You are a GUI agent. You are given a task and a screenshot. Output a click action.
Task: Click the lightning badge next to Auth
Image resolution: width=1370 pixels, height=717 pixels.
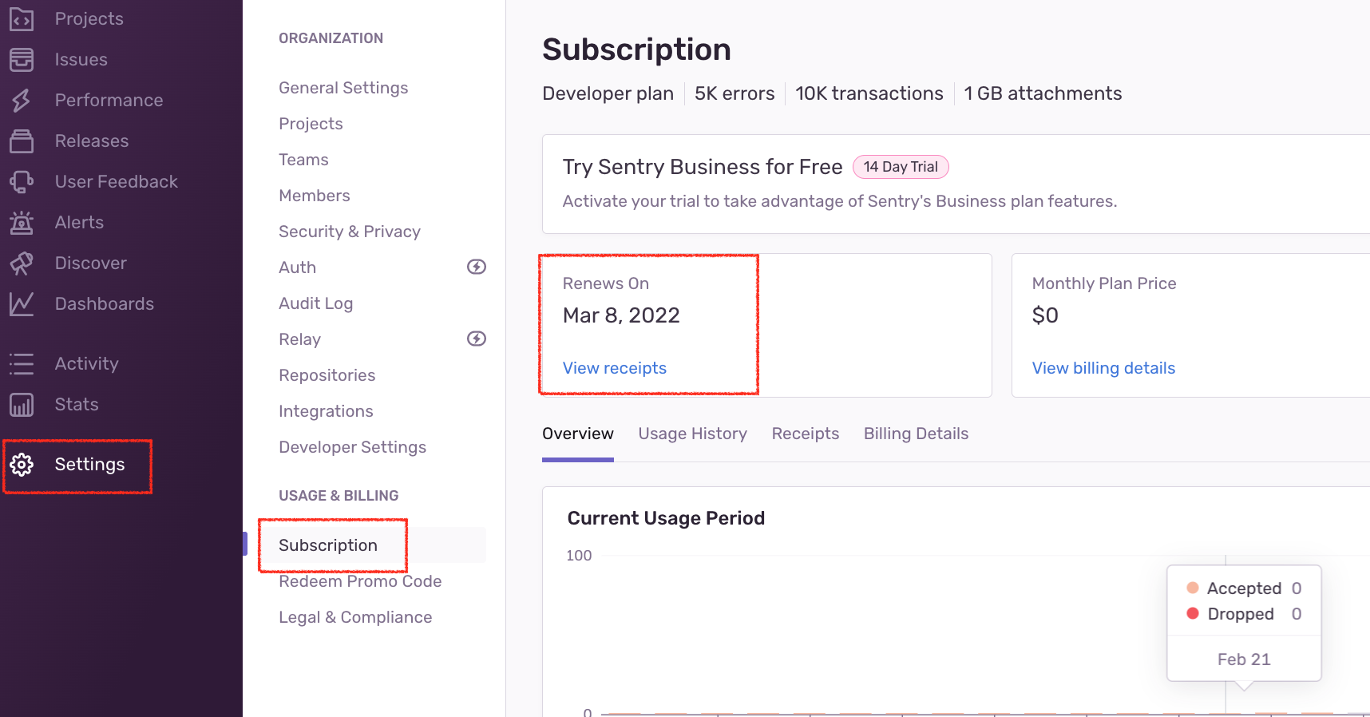pos(477,267)
